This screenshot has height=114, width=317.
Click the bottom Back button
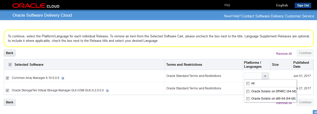(x=9, y=102)
